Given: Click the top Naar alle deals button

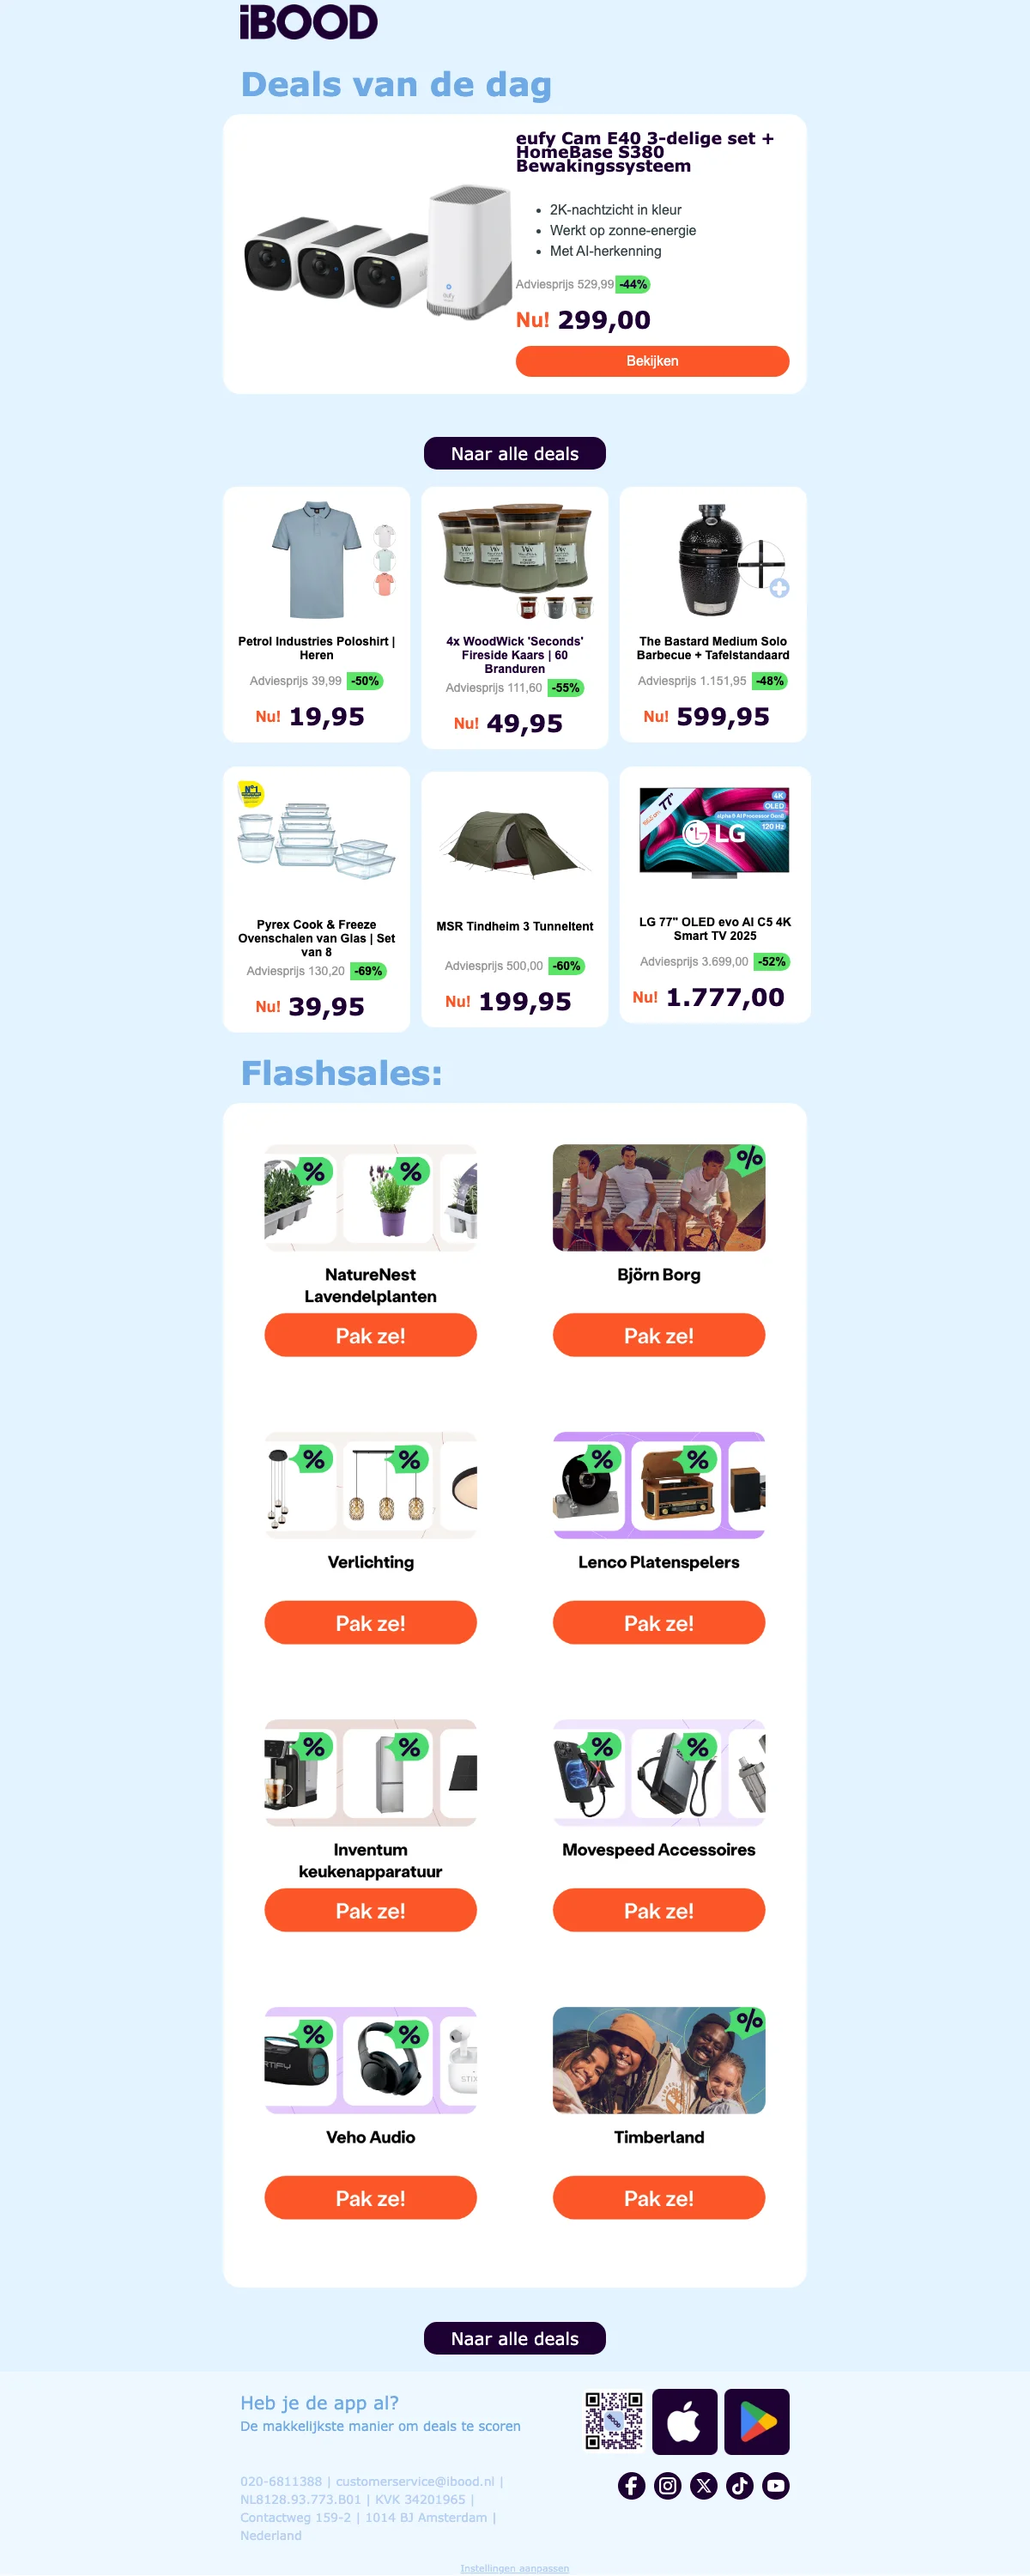Looking at the screenshot, I should pyautogui.click(x=515, y=453).
